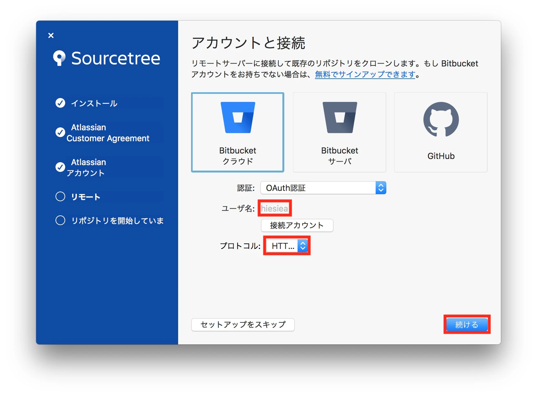537x396 pixels.
Task: Open the プロトコル HTT... dropdown
Action: 287,246
